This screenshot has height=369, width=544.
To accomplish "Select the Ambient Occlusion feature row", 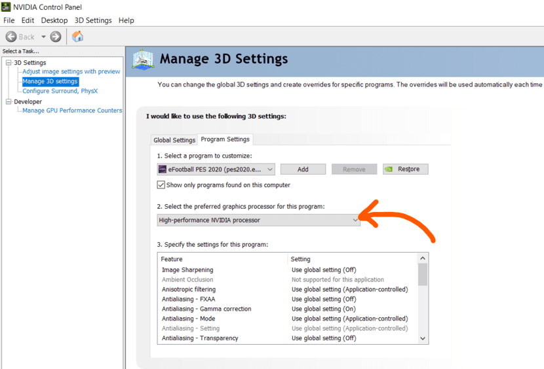I will (288, 279).
